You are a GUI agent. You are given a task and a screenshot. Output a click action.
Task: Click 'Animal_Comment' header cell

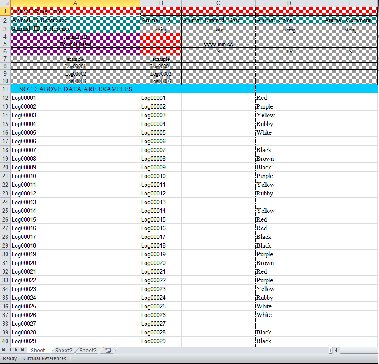tap(350, 20)
